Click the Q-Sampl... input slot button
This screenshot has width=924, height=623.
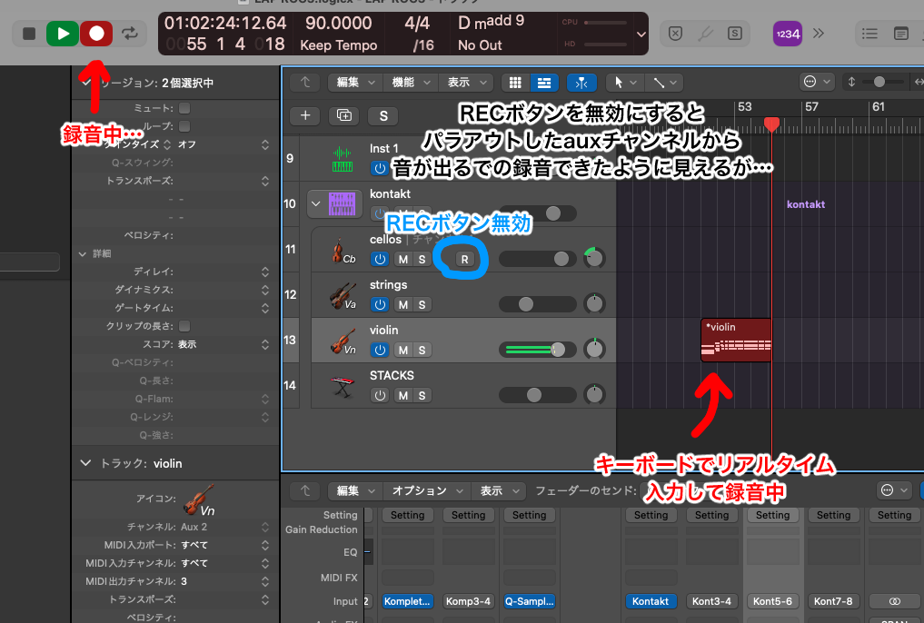pos(529,601)
